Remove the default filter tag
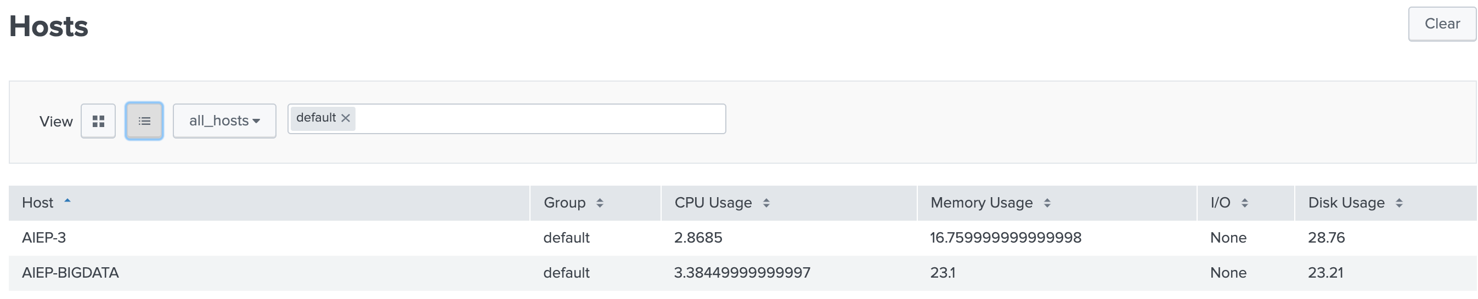The image size is (1478, 299). tap(346, 118)
